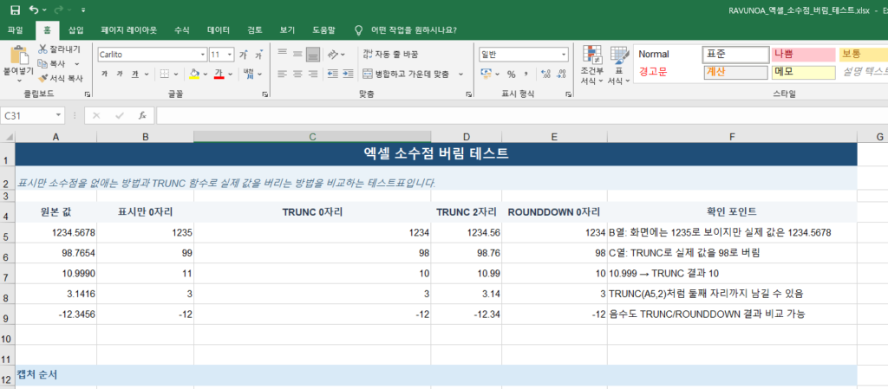The height and width of the screenshot is (389, 888).
Task: Apply yellow fill color bucket
Action: click(x=194, y=74)
